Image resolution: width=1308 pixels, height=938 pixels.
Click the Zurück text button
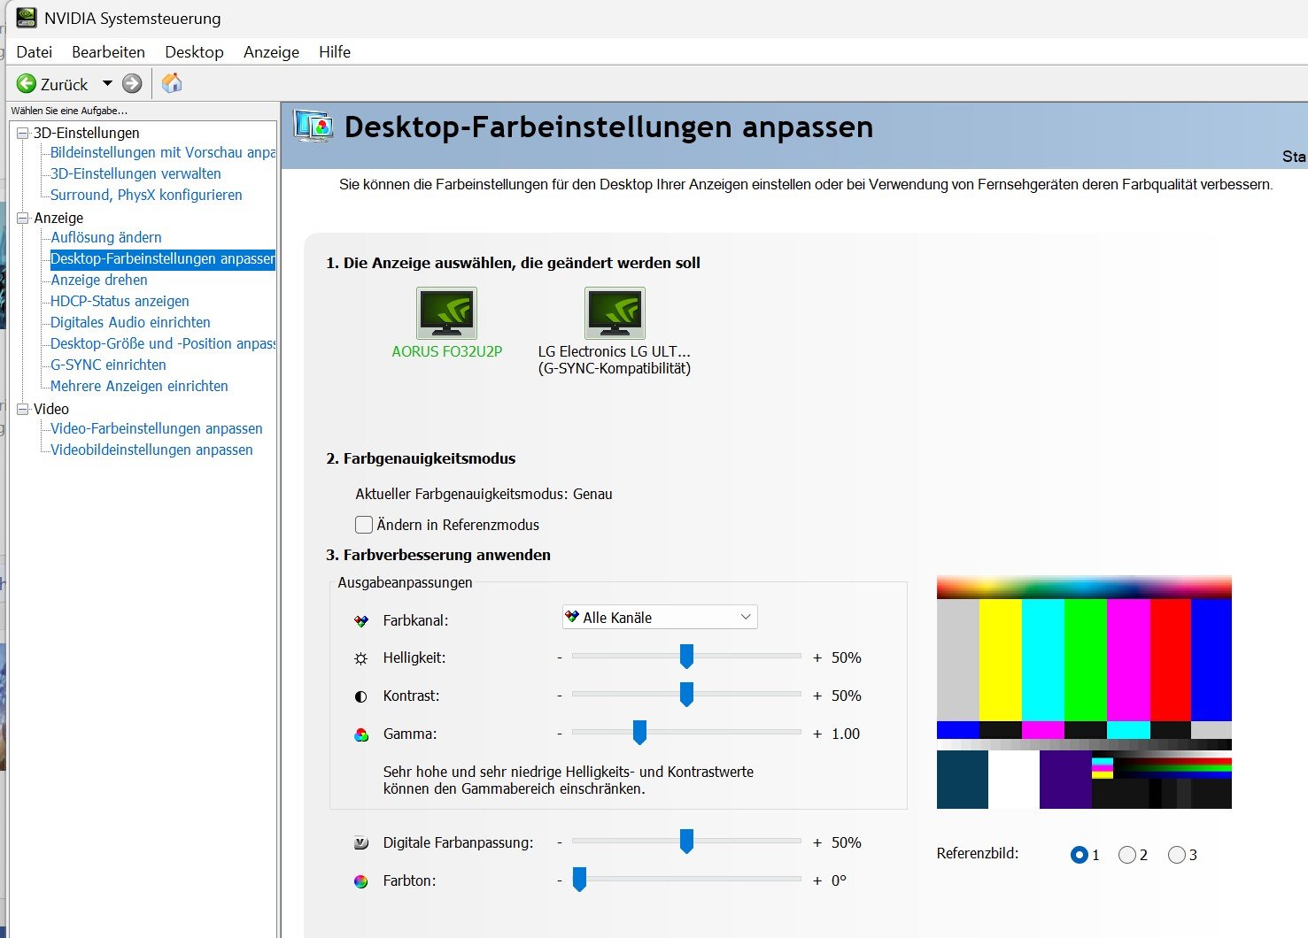(x=65, y=84)
